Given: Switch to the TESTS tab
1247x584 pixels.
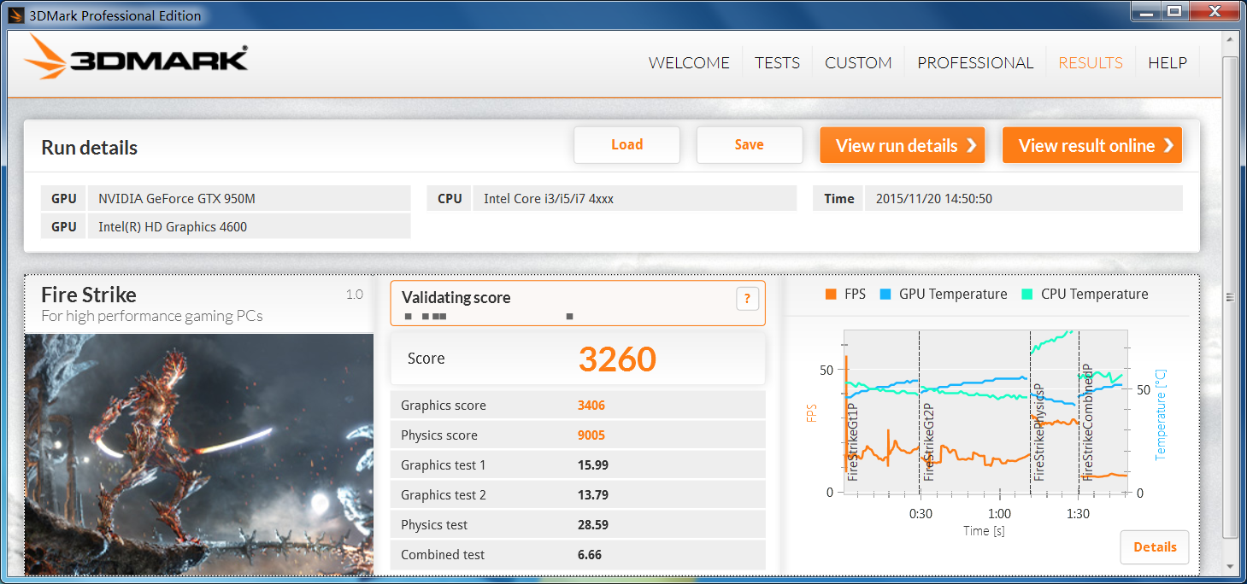Looking at the screenshot, I should tap(777, 62).
